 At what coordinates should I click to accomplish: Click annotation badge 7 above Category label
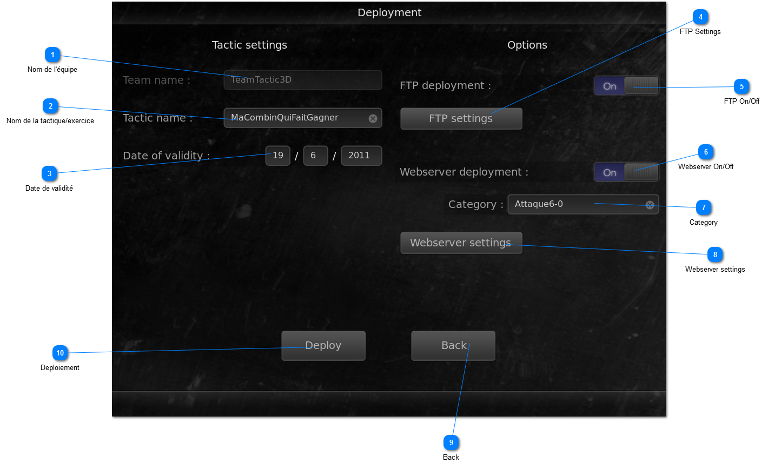tap(704, 207)
